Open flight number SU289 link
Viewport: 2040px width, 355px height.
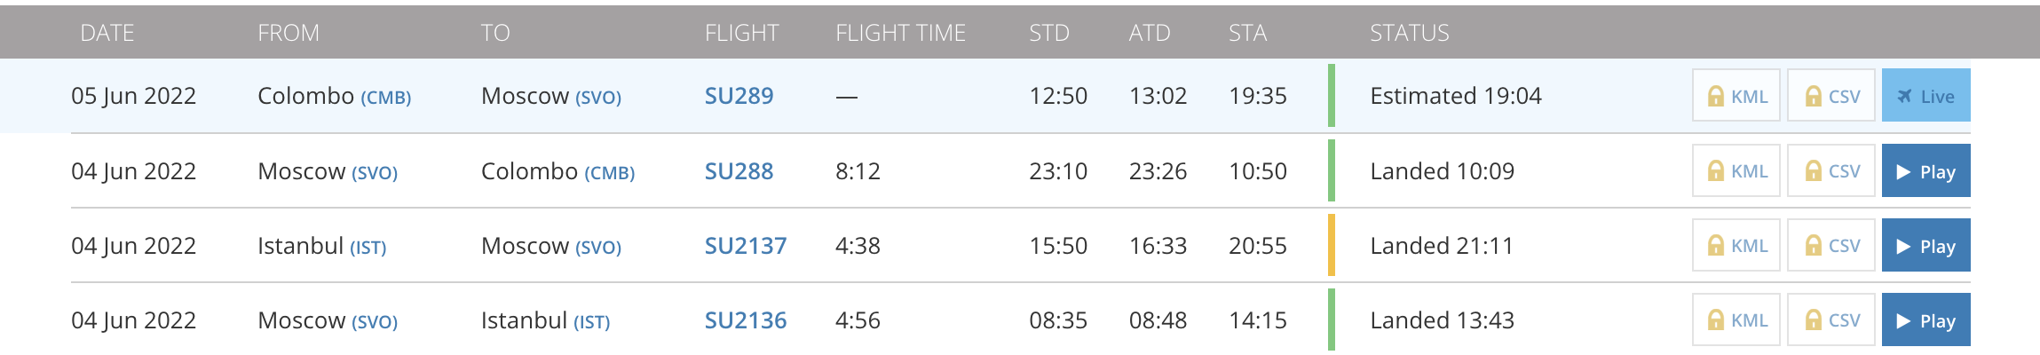[x=739, y=96]
